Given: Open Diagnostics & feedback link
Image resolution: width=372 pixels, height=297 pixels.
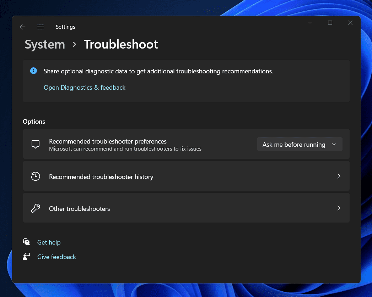Looking at the screenshot, I should point(85,88).
